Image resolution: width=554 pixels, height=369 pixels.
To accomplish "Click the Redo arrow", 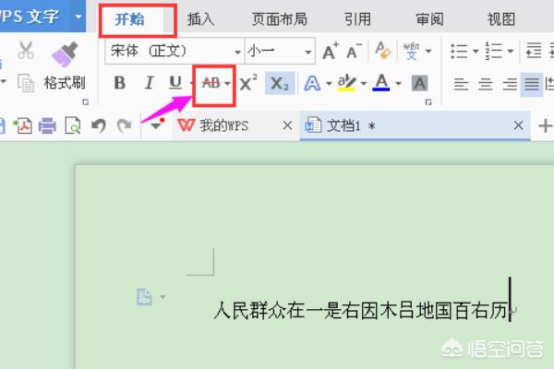I will [x=124, y=125].
